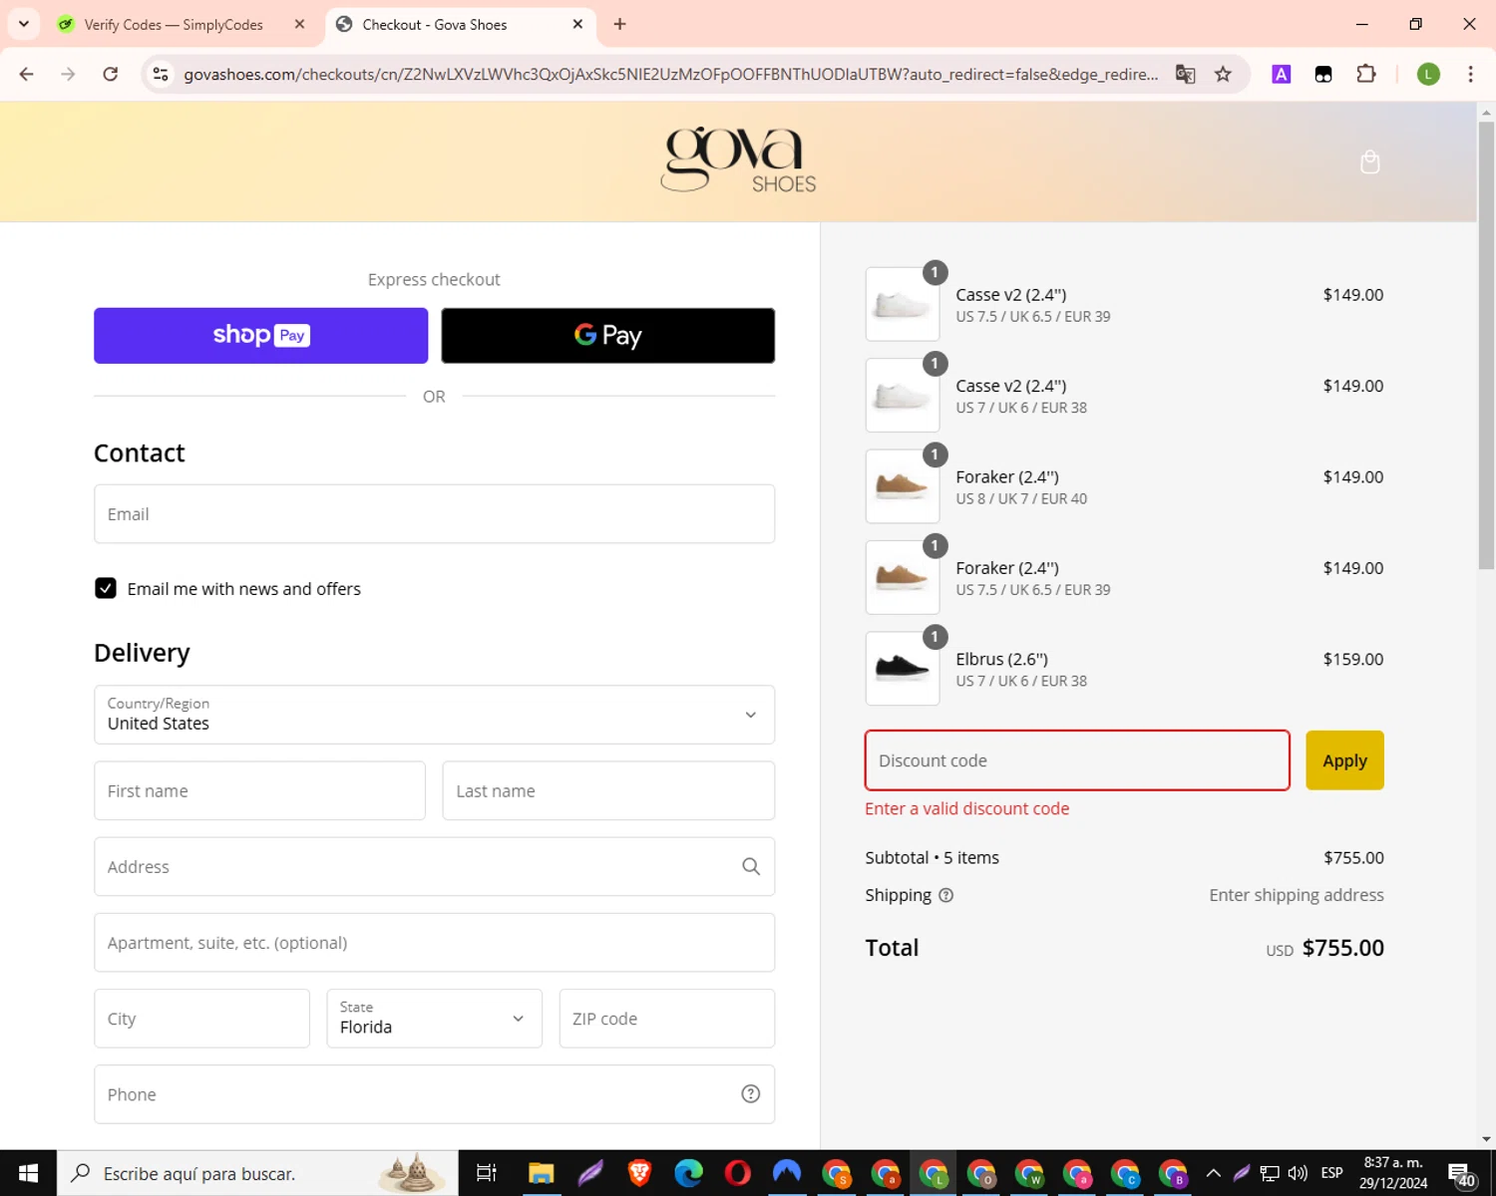Click the Windows search box
The image size is (1496, 1196).
257,1173
